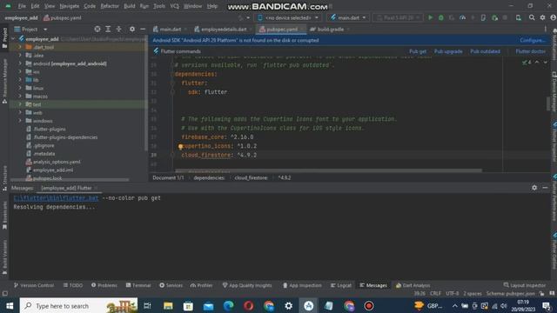
Task: Hide the Project panel with minus icon
Action: [x=143, y=29]
